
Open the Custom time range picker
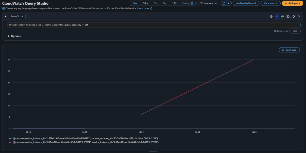[x=187, y=3]
